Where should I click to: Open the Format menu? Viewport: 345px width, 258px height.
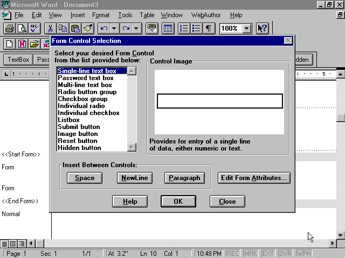click(x=101, y=15)
